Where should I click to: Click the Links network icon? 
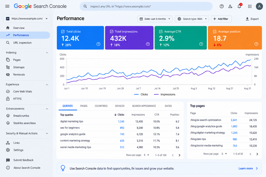point(8,143)
